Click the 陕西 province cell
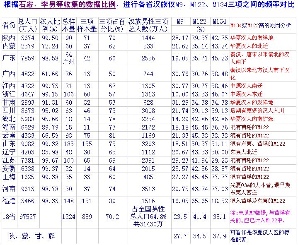 pyautogui.click(x=9, y=38)
